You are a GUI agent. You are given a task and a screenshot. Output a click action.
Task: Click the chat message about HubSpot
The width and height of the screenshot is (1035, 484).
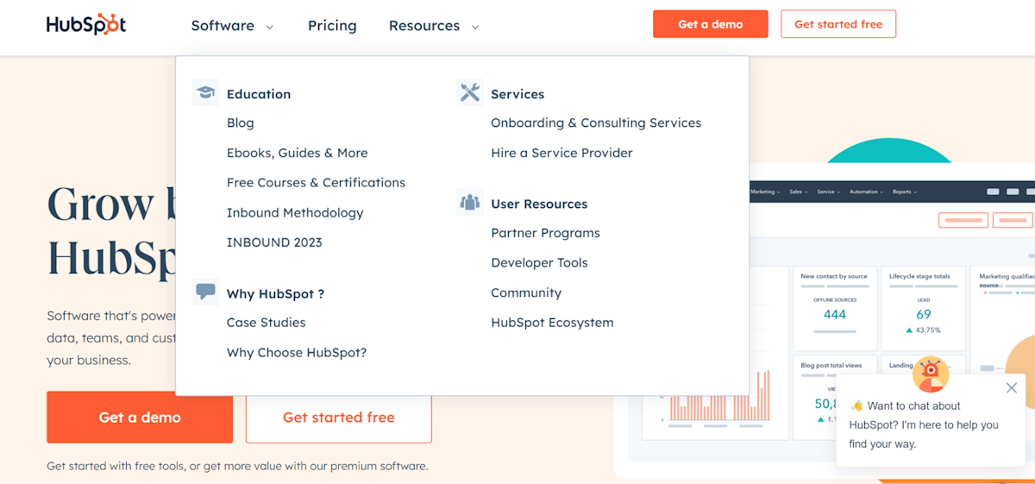coord(925,424)
